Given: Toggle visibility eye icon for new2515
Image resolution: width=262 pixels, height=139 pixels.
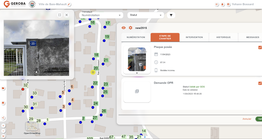Looking at the screenshot, I should pyautogui.click(x=124, y=28).
